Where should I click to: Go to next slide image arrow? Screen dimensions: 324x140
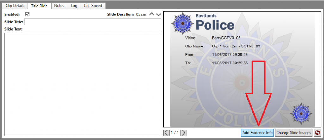pyautogui.click(x=183, y=132)
